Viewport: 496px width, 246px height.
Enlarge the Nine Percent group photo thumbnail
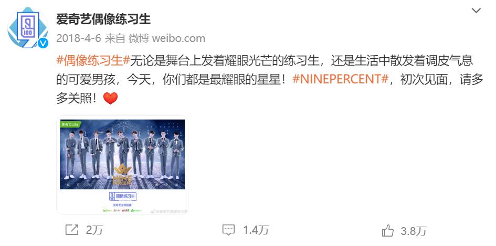(x=122, y=165)
